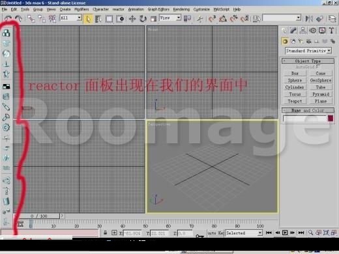
Task: Open the Select by Name dialog
Action: click(98, 19)
